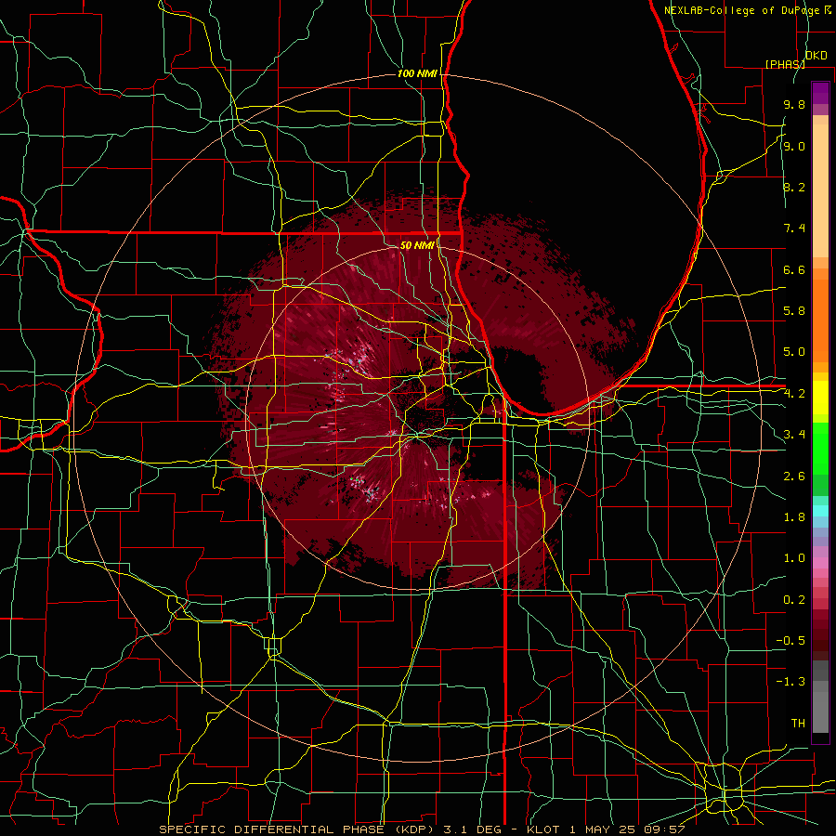The image size is (836, 836).
Task: Select the 7.4 legend value
Action: point(794,229)
